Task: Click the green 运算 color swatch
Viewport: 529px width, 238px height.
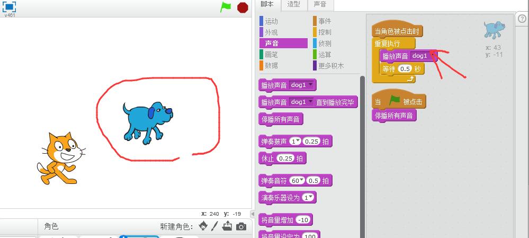Action: 315,55
